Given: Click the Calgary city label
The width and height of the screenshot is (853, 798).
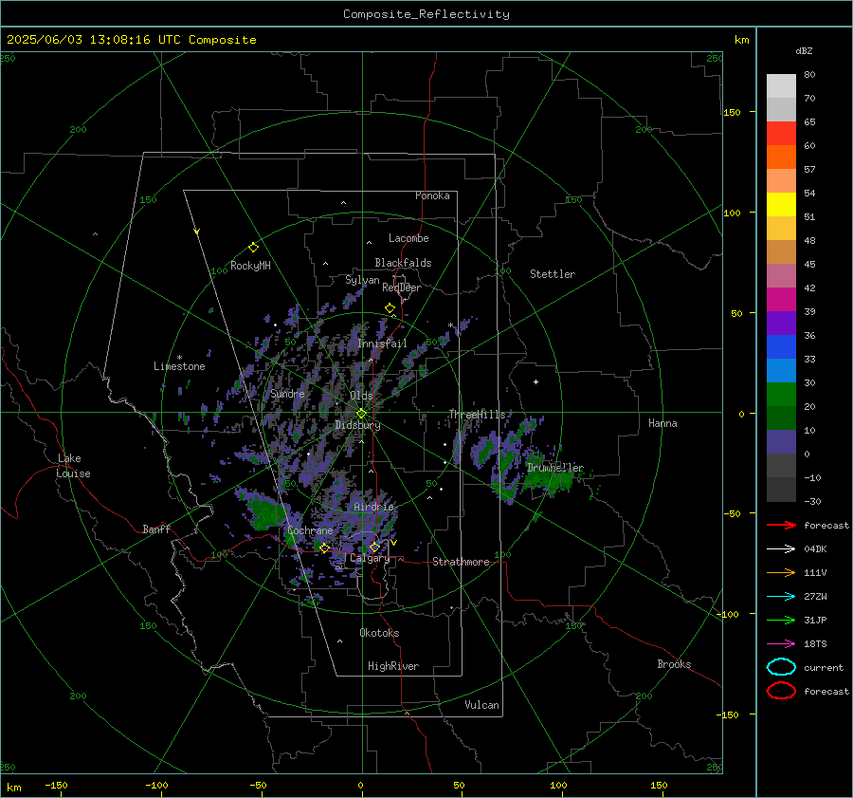Looking at the screenshot, I should coord(370,558).
